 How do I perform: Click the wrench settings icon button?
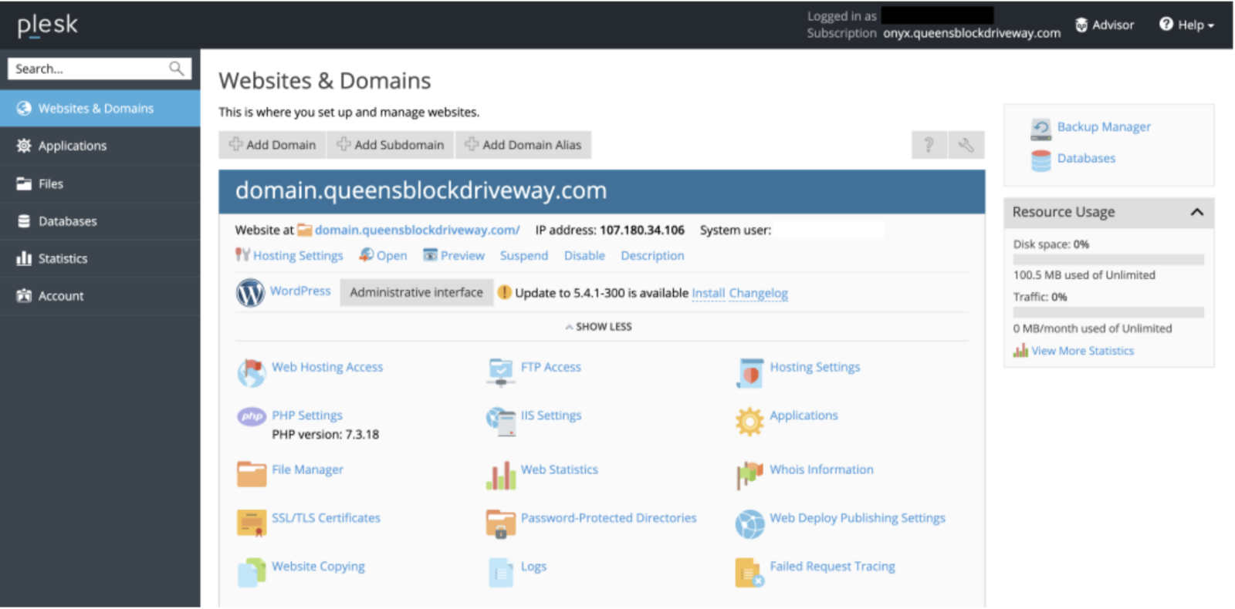pyautogui.click(x=966, y=145)
